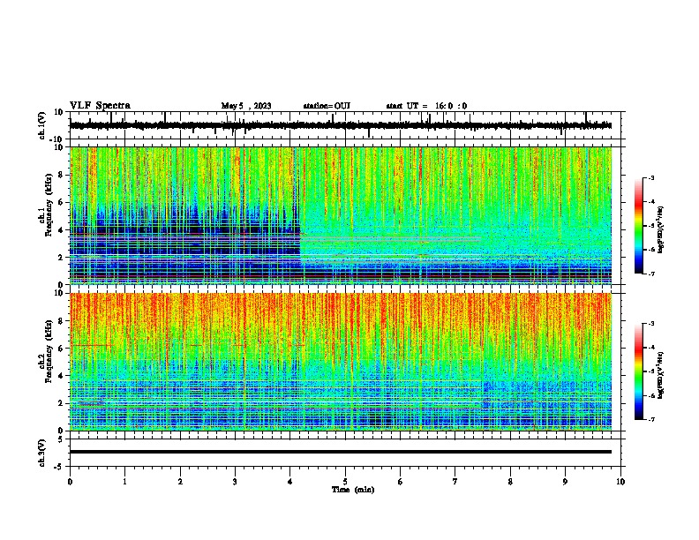Click the "start UT = 16: 0 : 0" text

click(426, 106)
